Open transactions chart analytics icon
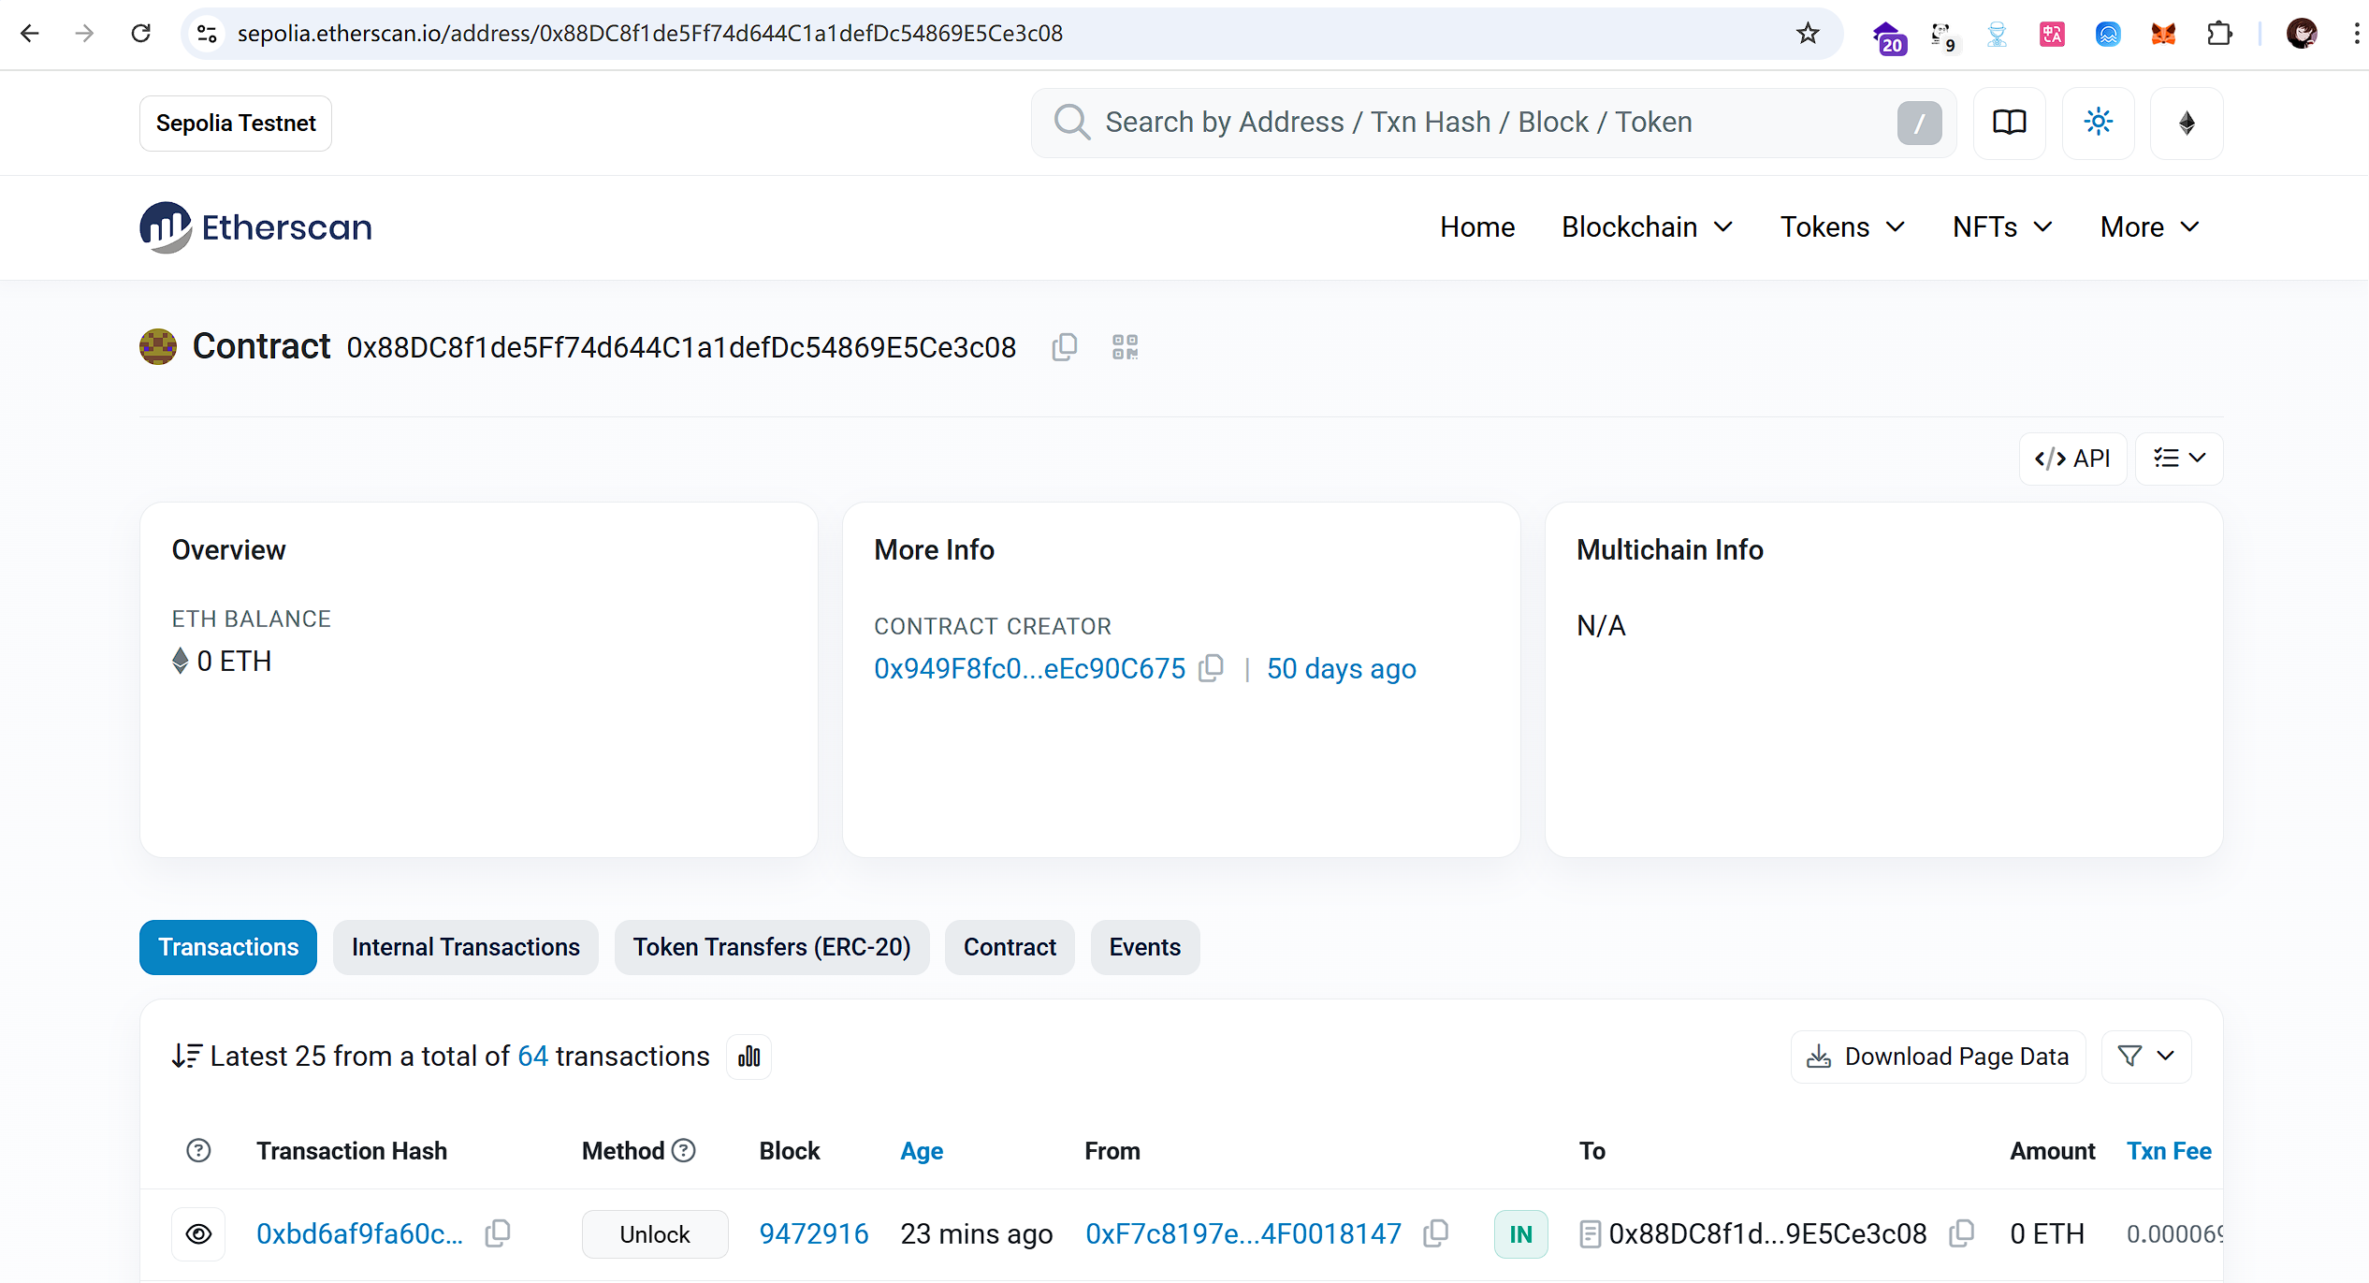Screen dimensions: 2369x1283 pos(748,1057)
